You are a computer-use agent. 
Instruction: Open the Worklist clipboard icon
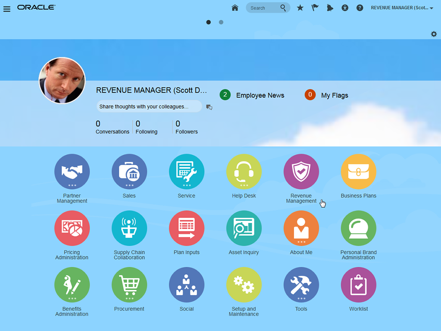(x=359, y=285)
